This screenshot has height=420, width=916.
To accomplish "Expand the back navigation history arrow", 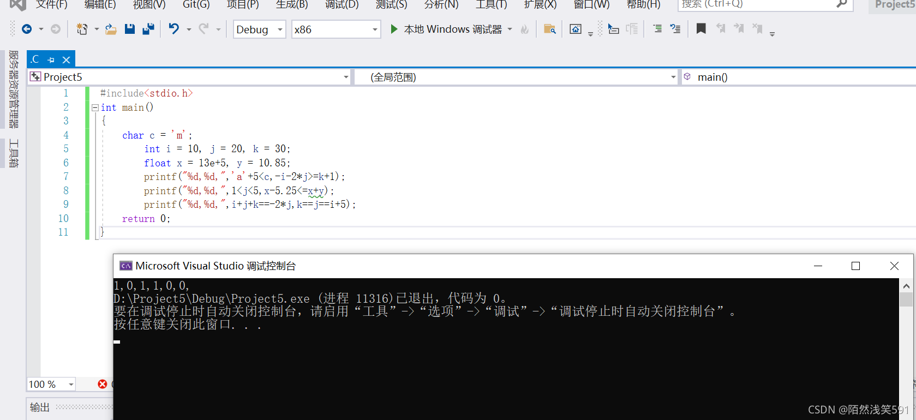I will point(41,29).
